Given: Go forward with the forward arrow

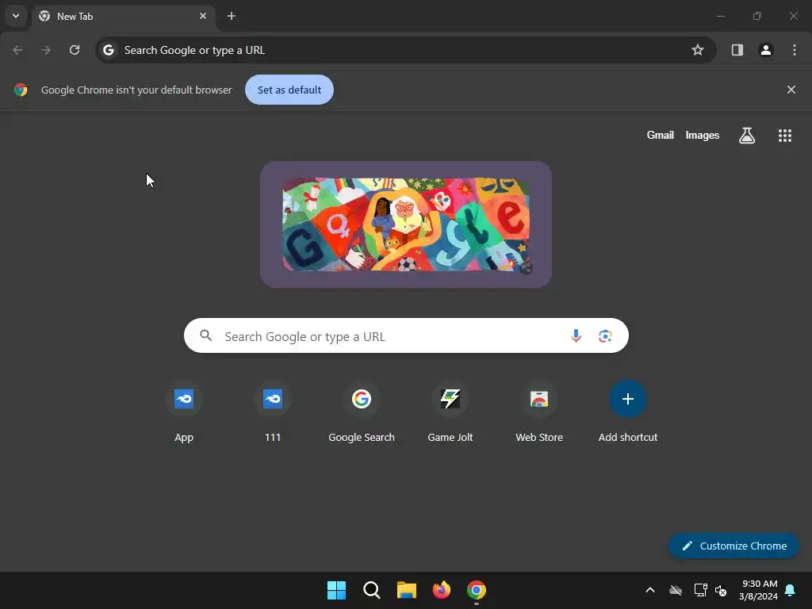Looking at the screenshot, I should point(46,50).
